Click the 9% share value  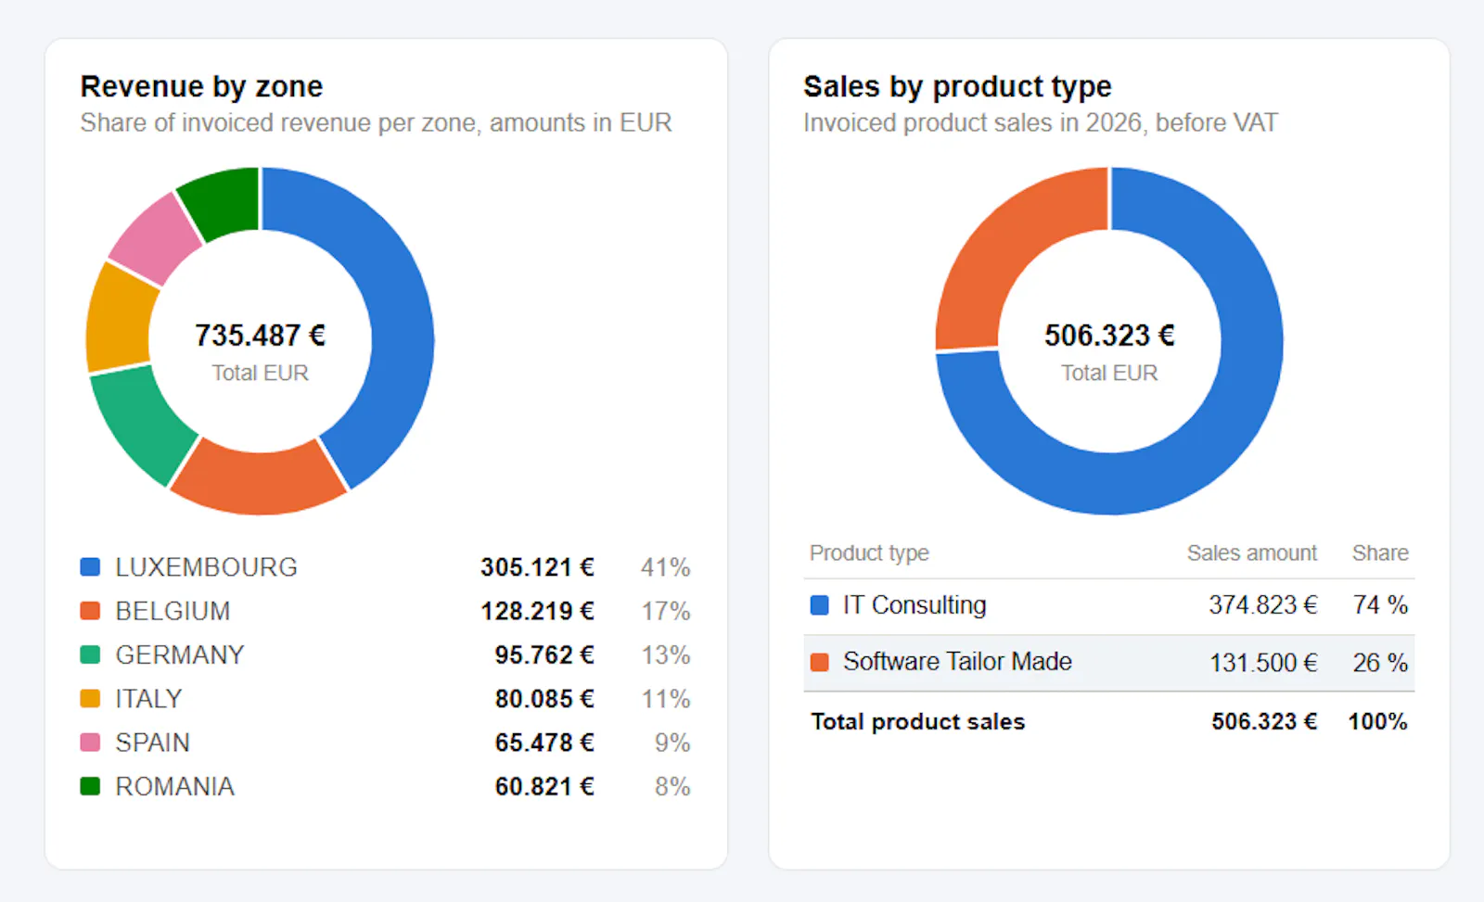pos(672,743)
